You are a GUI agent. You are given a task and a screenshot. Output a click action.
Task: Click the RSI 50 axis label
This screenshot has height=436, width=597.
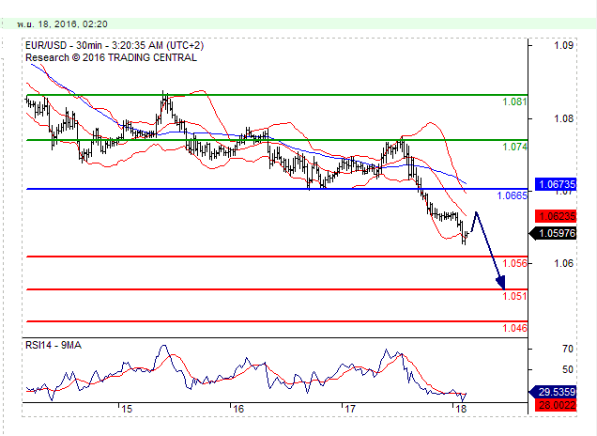[568, 369]
